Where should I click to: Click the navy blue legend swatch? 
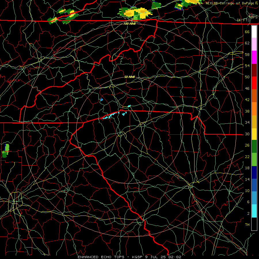(254, 172)
